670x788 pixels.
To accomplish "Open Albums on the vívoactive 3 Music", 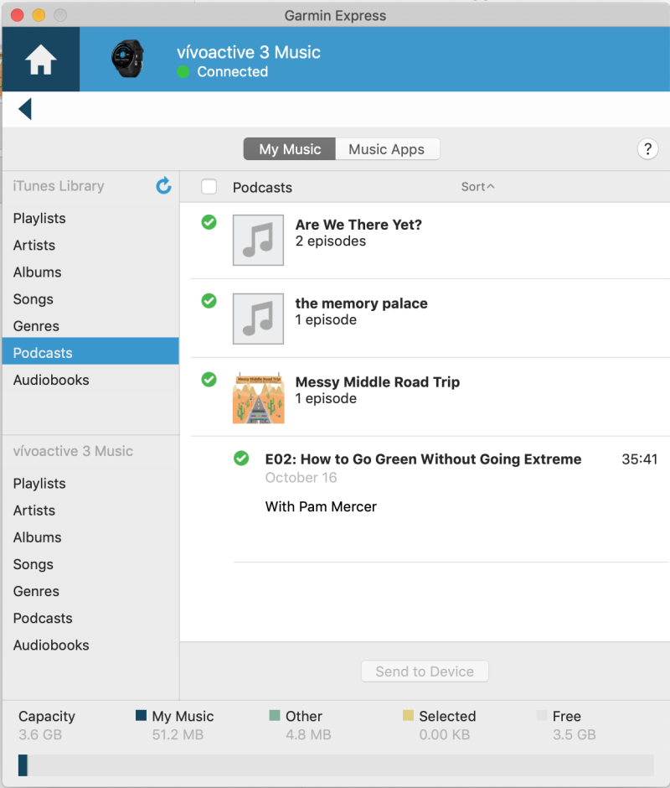I will (90, 537).
